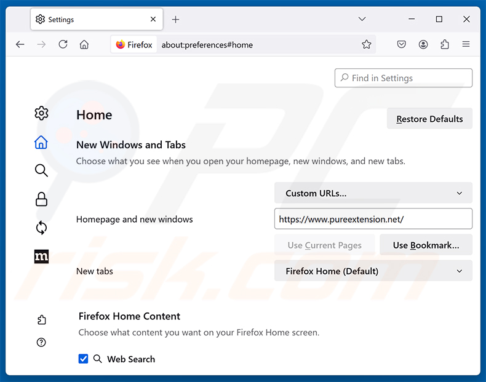Click the New tabs label
The image size is (486, 382).
[x=95, y=271]
